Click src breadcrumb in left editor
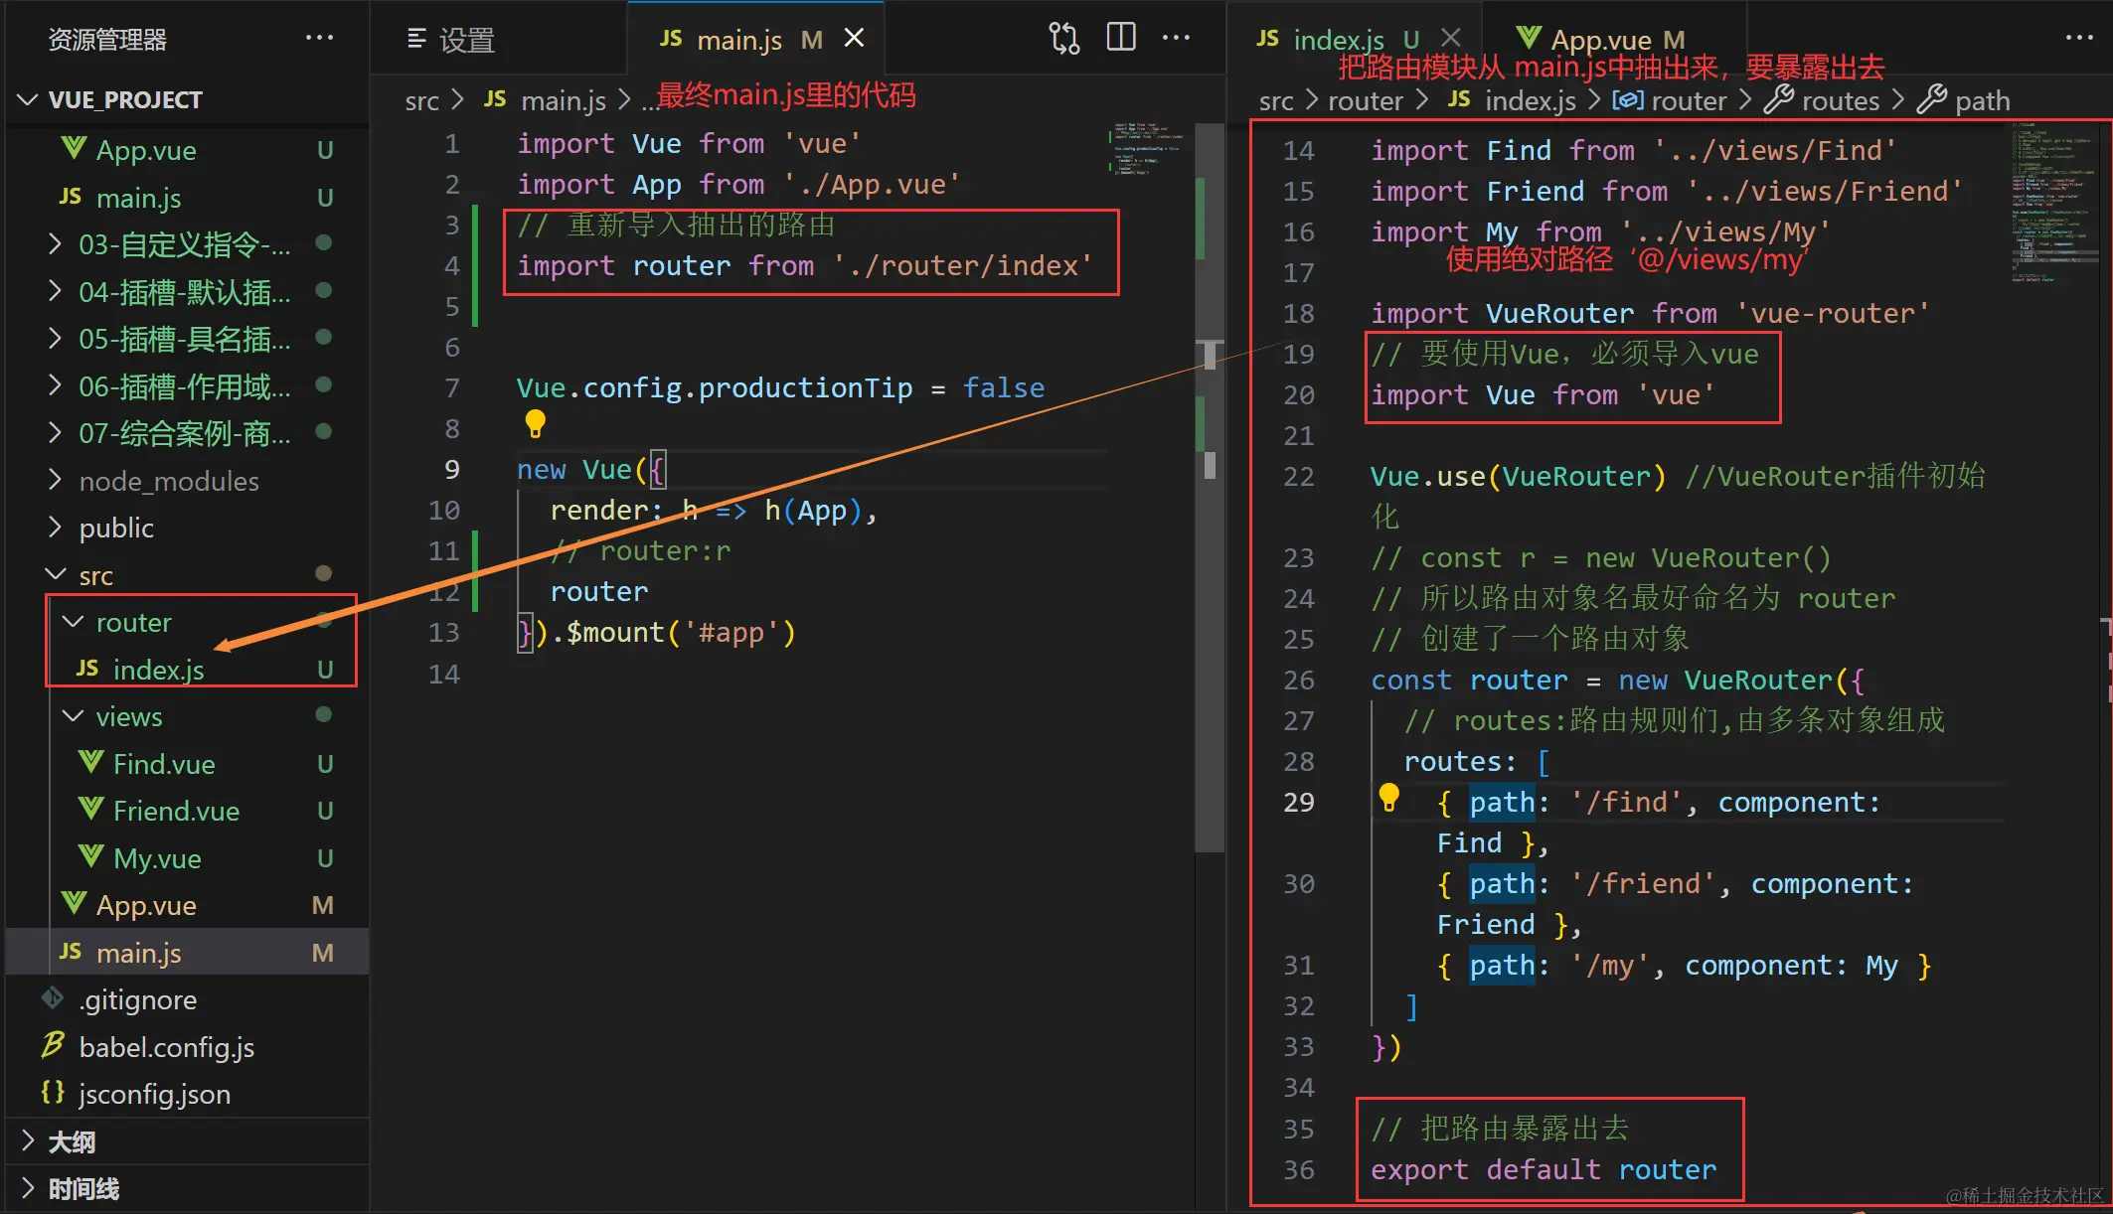2113x1214 pixels. [421, 100]
